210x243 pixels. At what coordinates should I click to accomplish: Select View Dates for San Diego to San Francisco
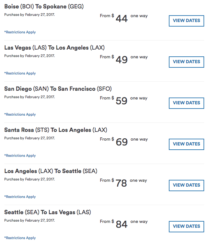(x=186, y=103)
